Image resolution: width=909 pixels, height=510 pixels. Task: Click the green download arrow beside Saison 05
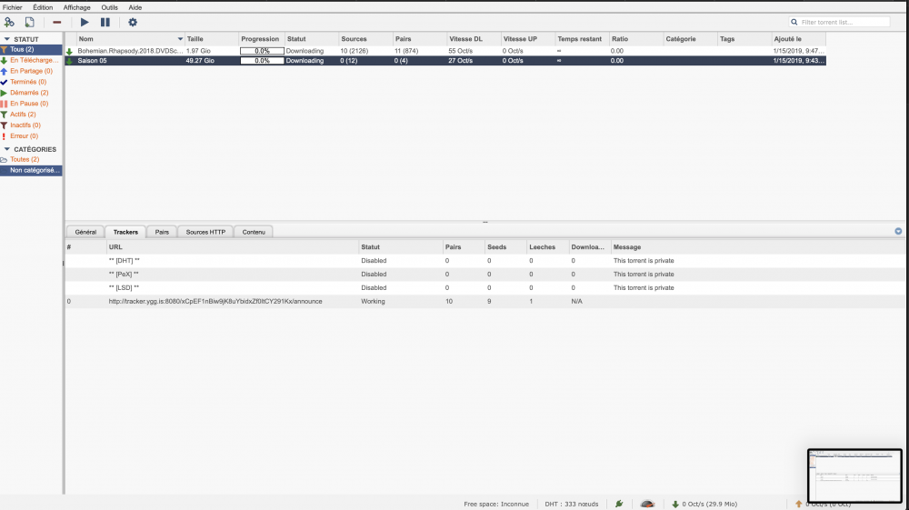(x=70, y=60)
